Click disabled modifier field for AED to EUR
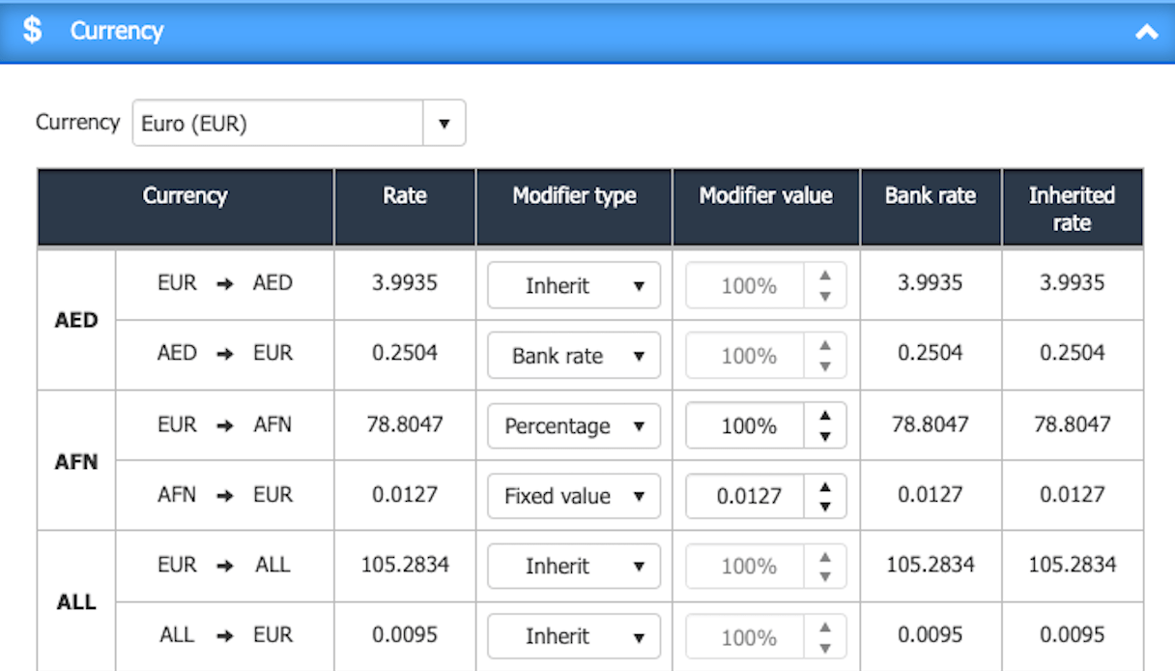The image size is (1175, 671). [x=746, y=356]
